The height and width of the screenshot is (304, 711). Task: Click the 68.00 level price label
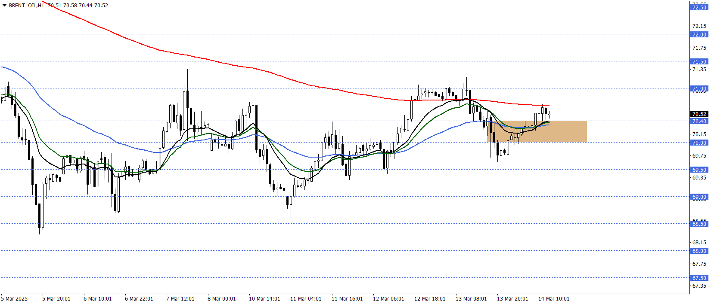pyautogui.click(x=699, y=251)
